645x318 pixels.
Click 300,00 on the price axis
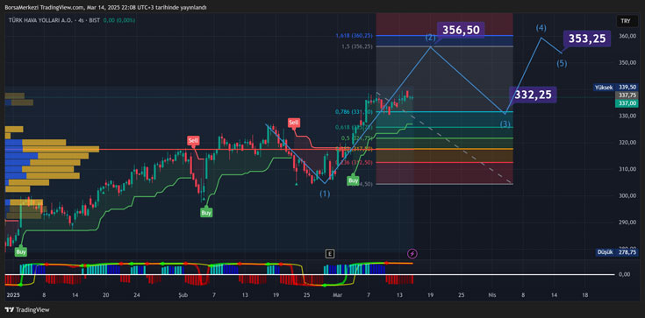pyautogui.click(x=627, y=196)
